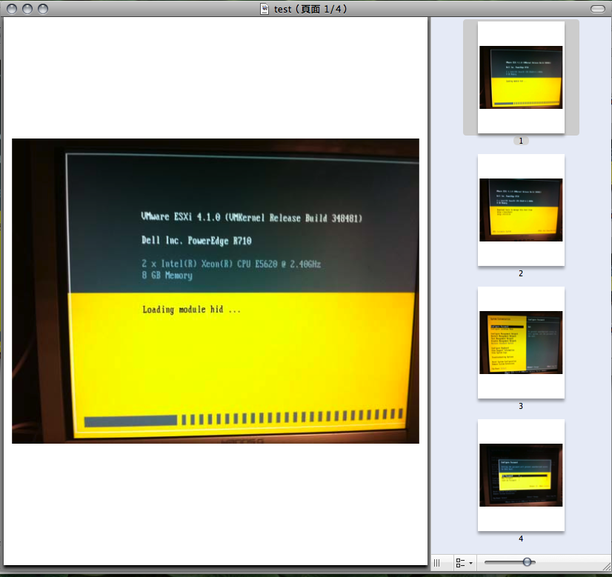The height and width of the screenshot is (577, 612).
Task: Click the page label 4 under the fourth thumbnail
Action: point(521,538)
